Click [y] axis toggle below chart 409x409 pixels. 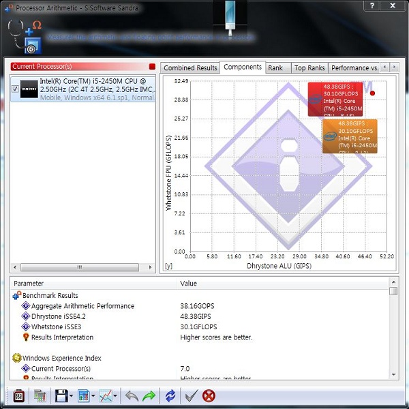168,266
